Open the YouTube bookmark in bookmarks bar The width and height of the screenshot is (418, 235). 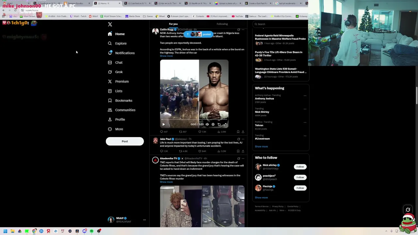pos(237,16)
